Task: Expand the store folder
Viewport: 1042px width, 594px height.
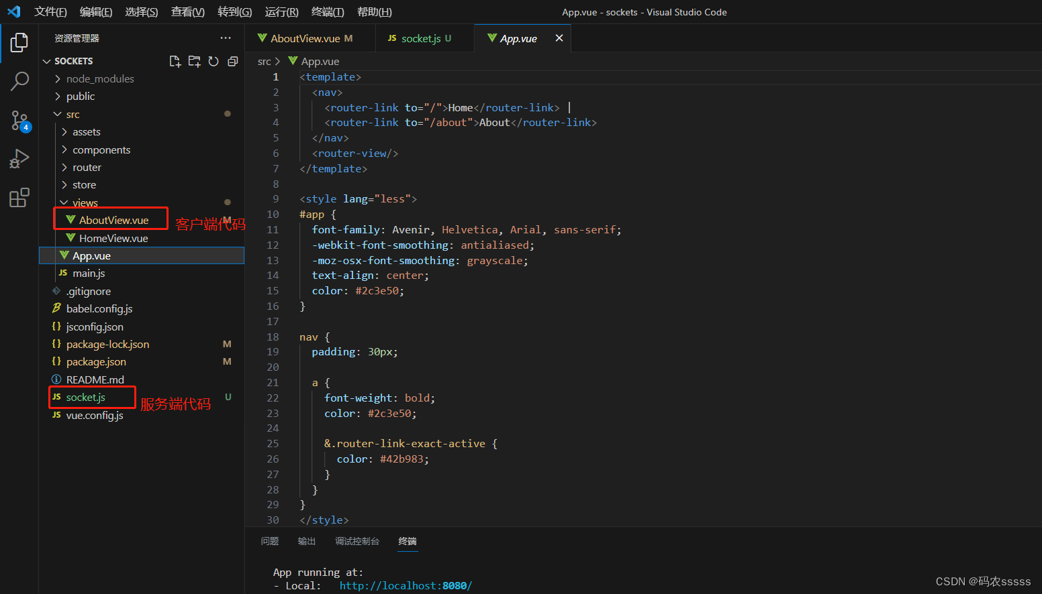Action: coord(142,185)
